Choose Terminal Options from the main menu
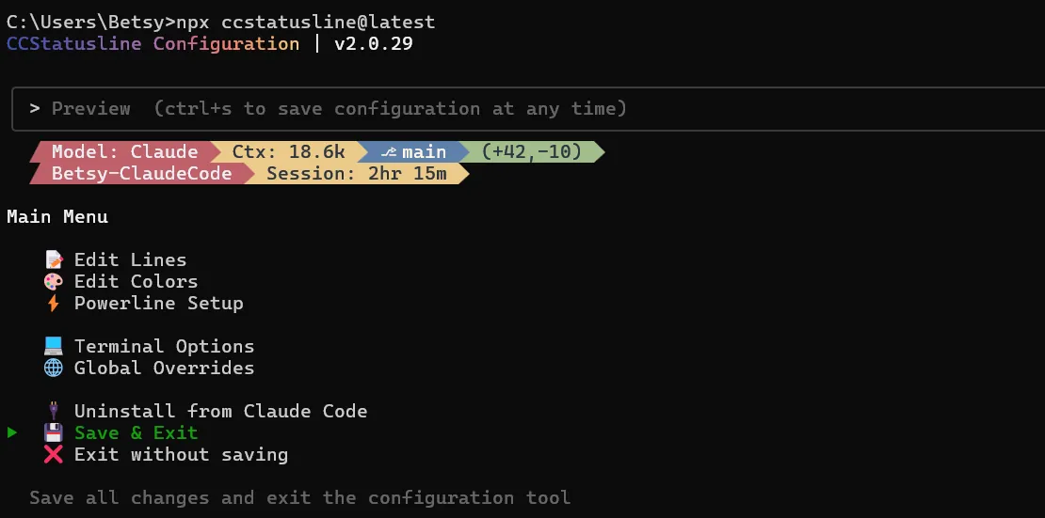 point(164,347)
